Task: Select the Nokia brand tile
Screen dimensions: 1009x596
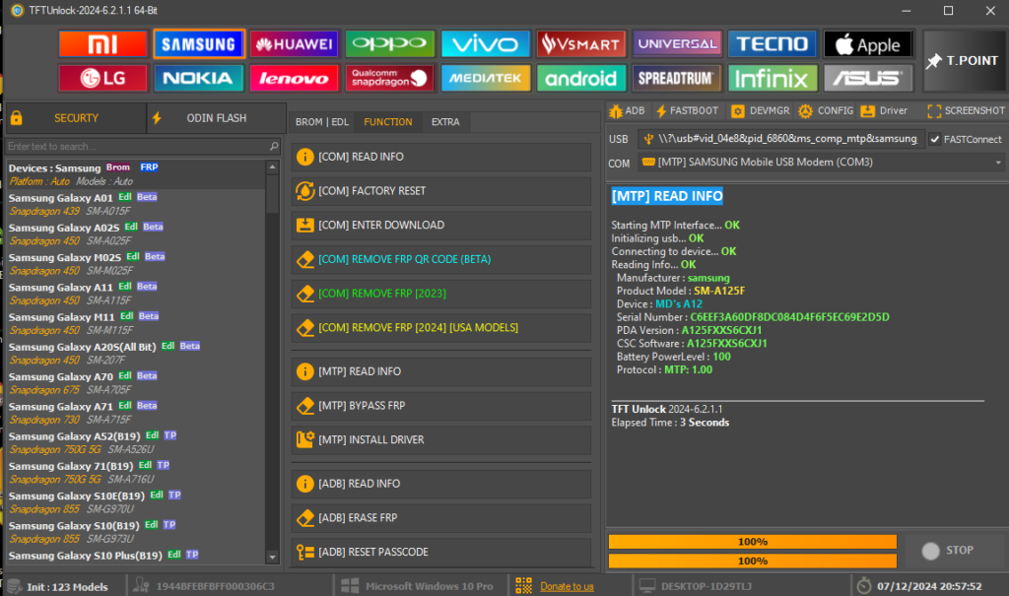Action: tap(199, 78)
